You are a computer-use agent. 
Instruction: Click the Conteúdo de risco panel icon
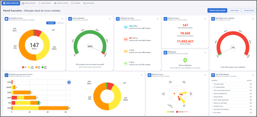click(6, 19)
